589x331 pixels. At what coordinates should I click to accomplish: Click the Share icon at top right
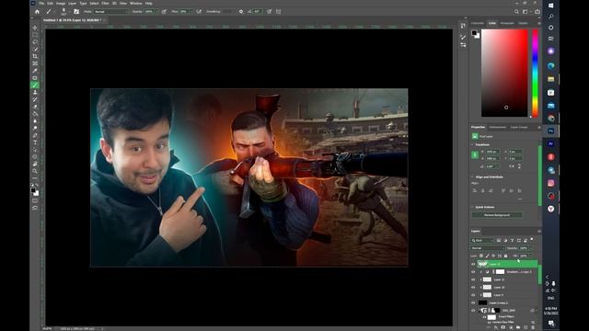[537, 12]
